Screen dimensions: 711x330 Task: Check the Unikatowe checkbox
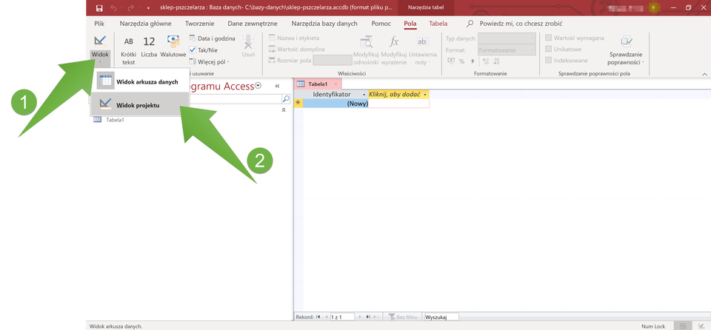pos(549,49)
